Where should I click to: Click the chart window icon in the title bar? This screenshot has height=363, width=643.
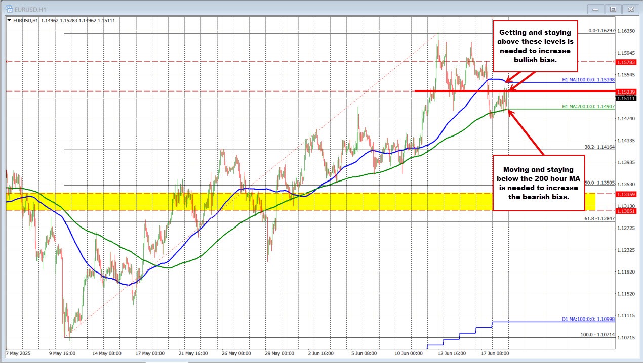9,9
